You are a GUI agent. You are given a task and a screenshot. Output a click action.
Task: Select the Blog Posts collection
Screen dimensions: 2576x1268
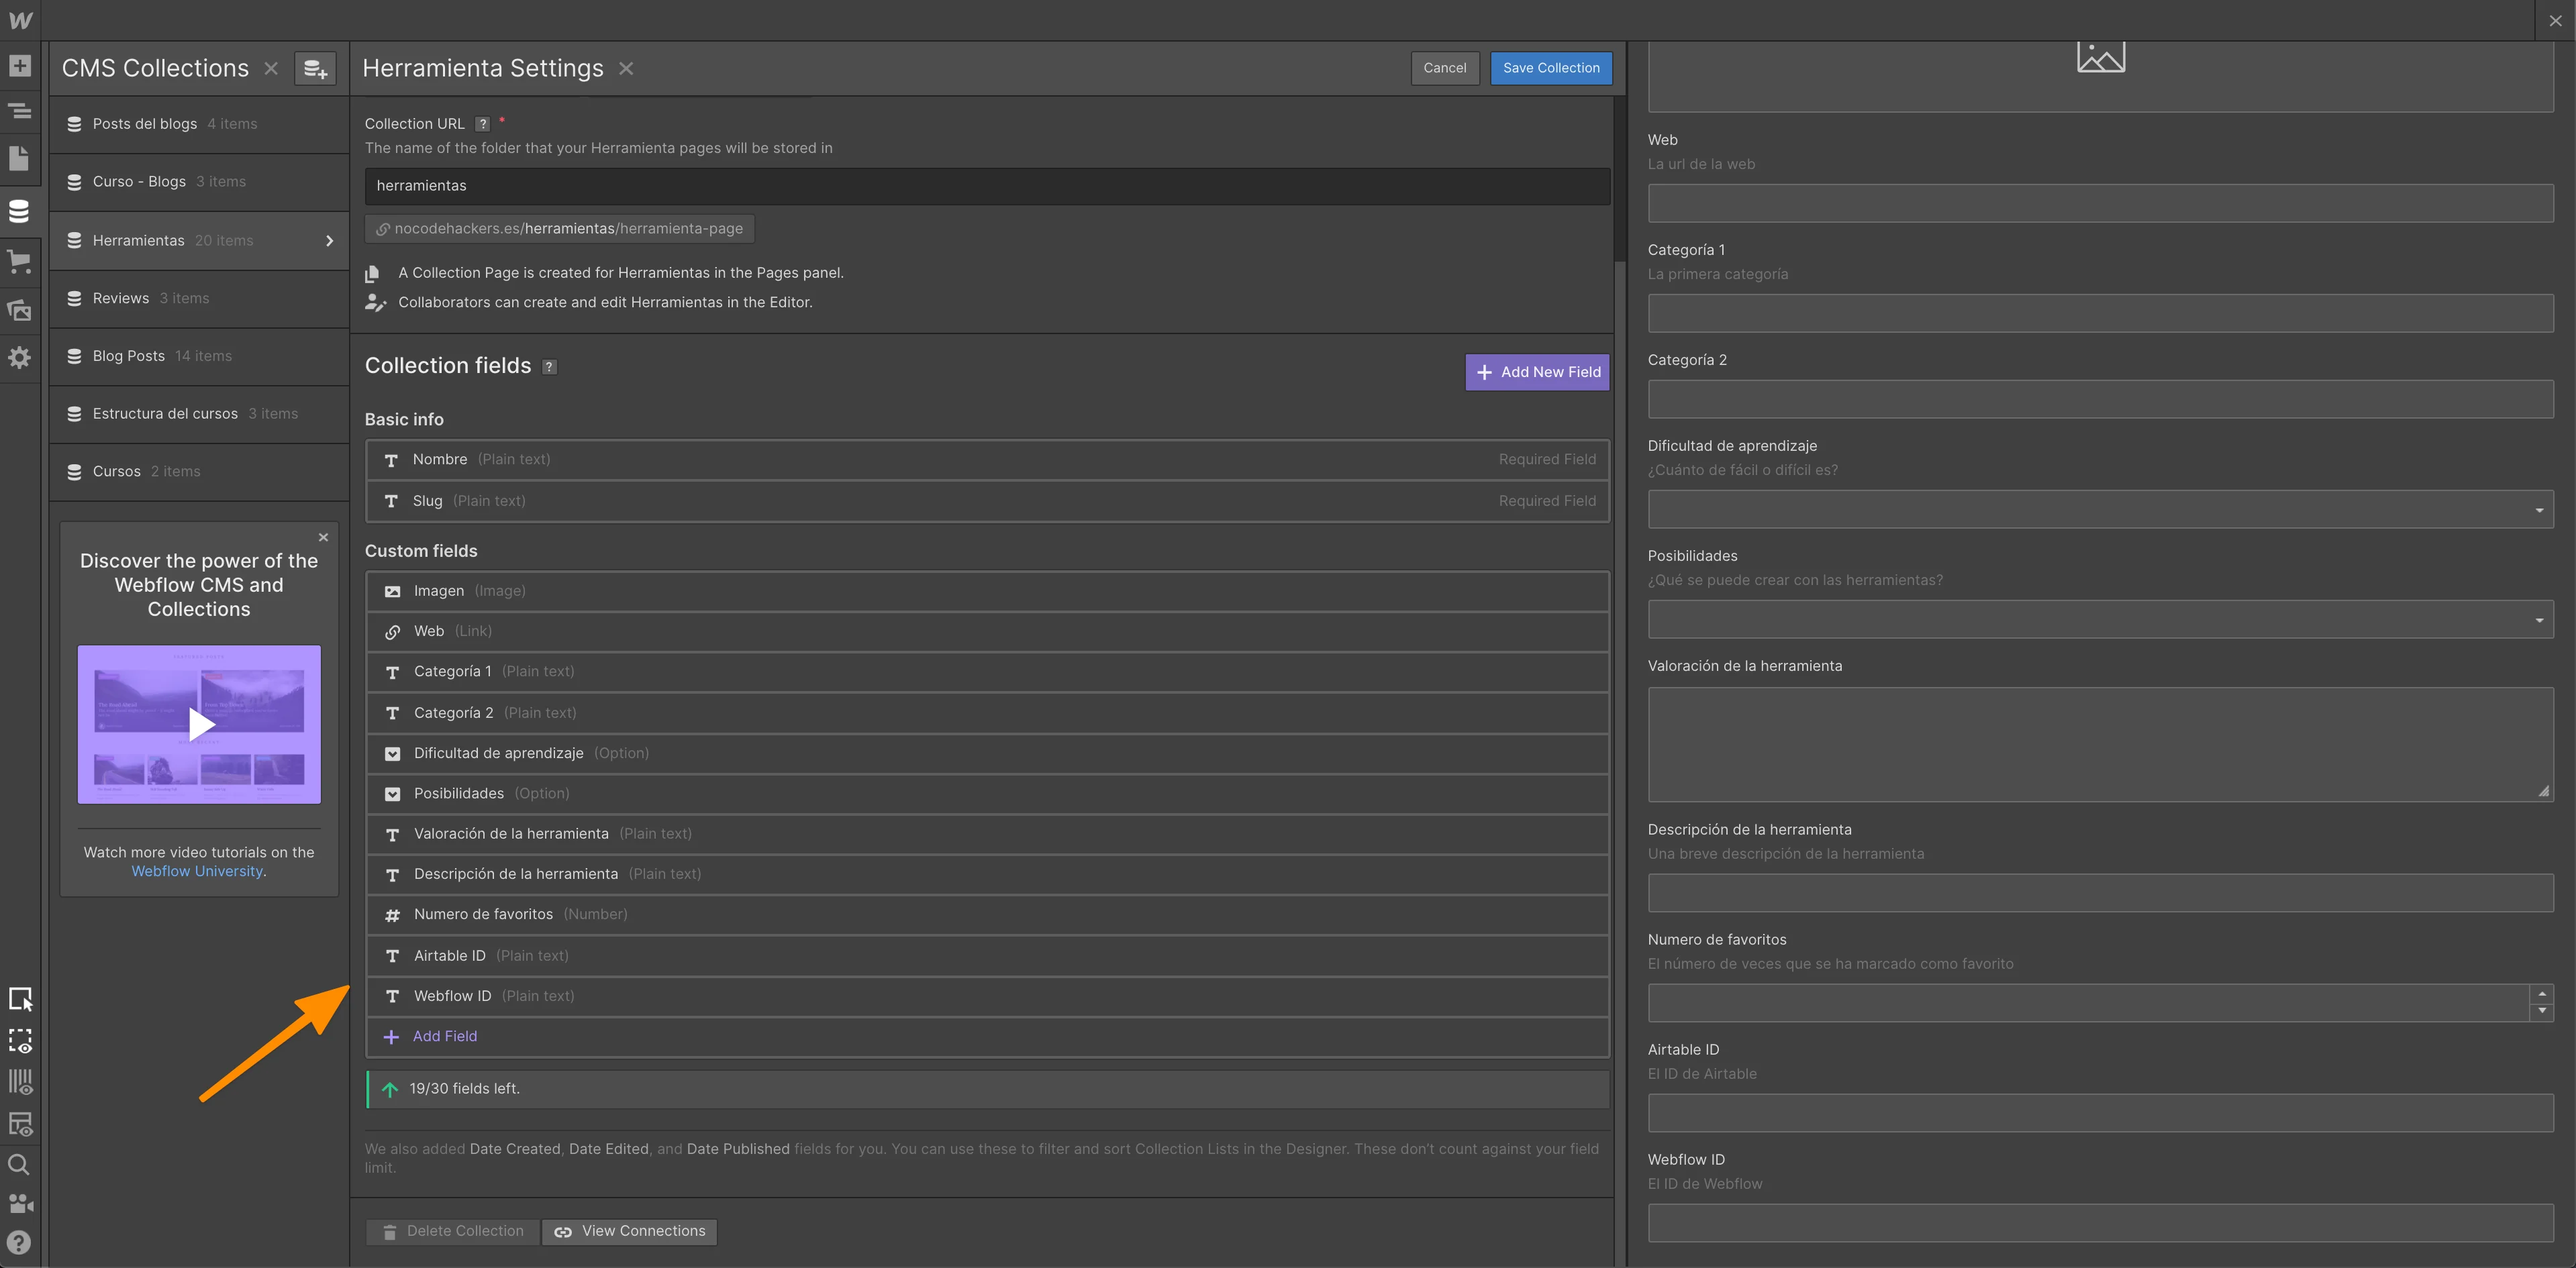point(129,356)
